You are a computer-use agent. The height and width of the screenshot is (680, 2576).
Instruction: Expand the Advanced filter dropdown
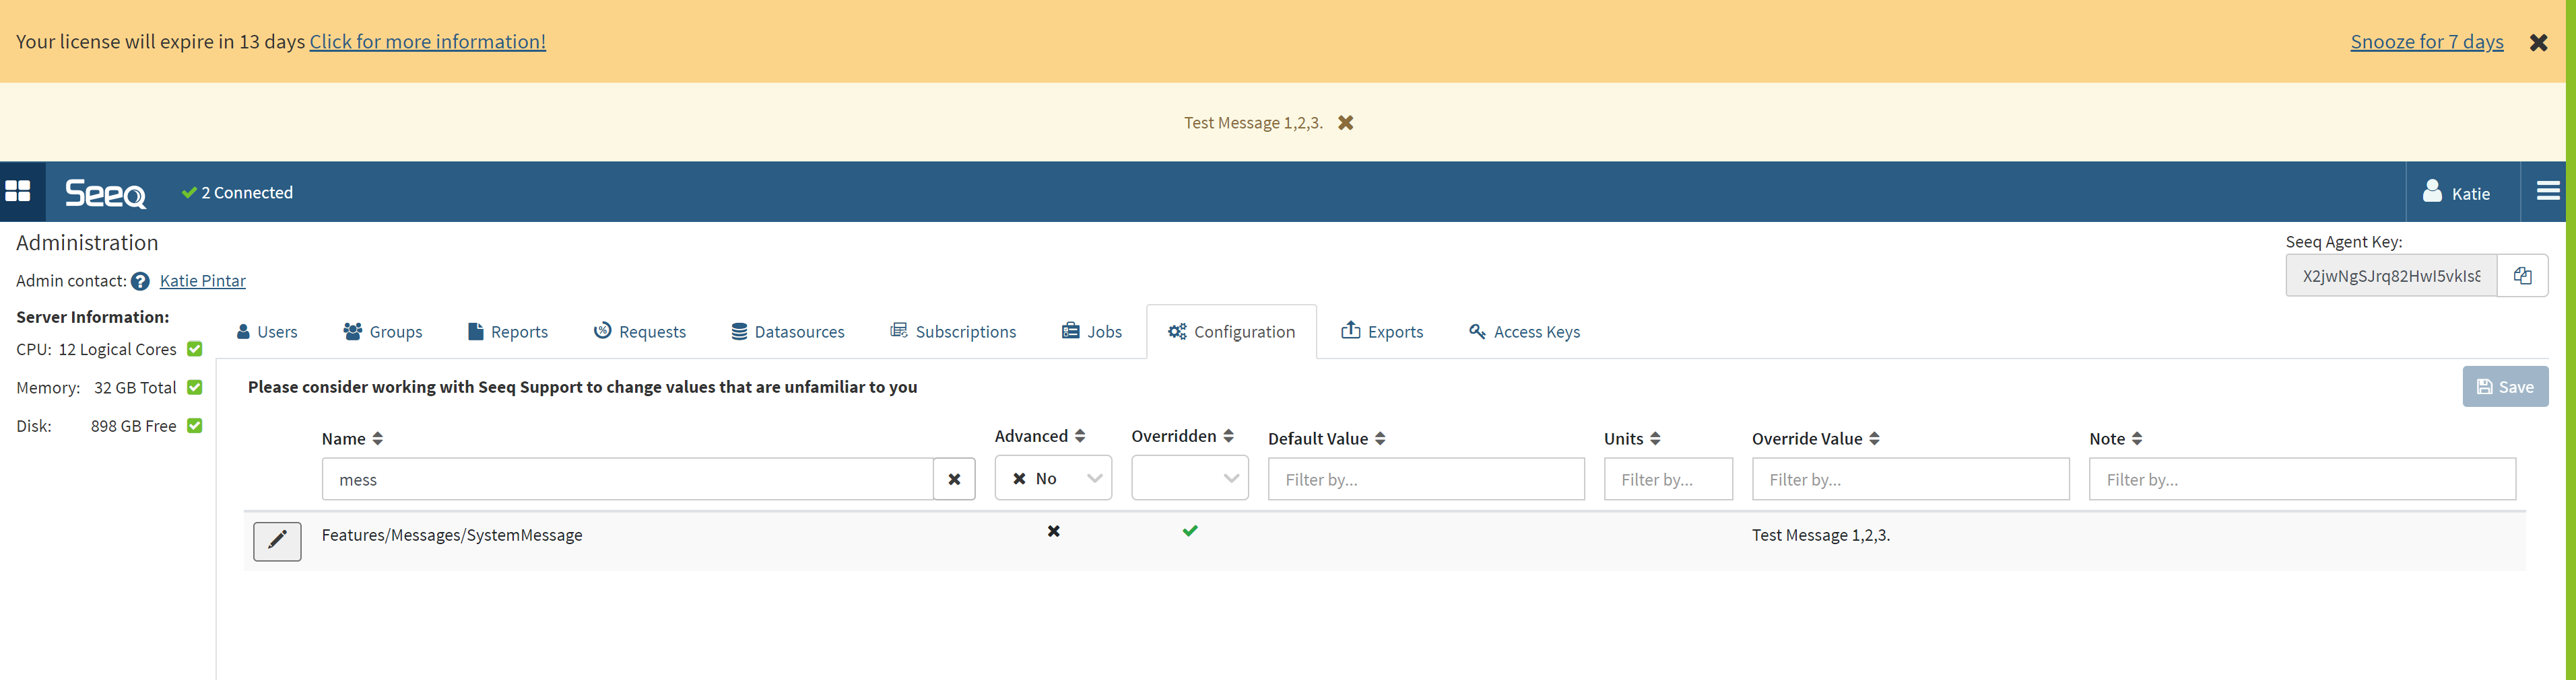1095,478
